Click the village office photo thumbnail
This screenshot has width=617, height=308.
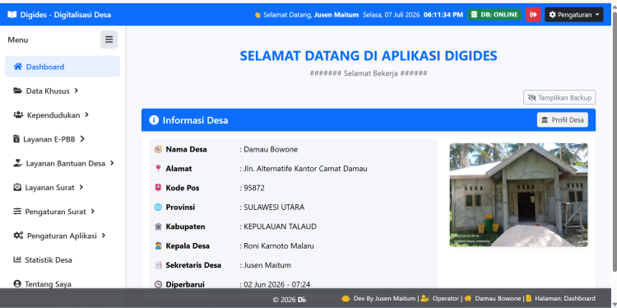point(518,195)
